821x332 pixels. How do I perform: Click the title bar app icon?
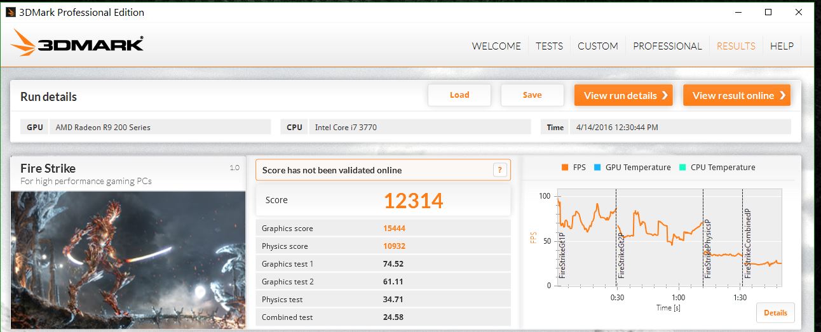(x=10, y=12)
